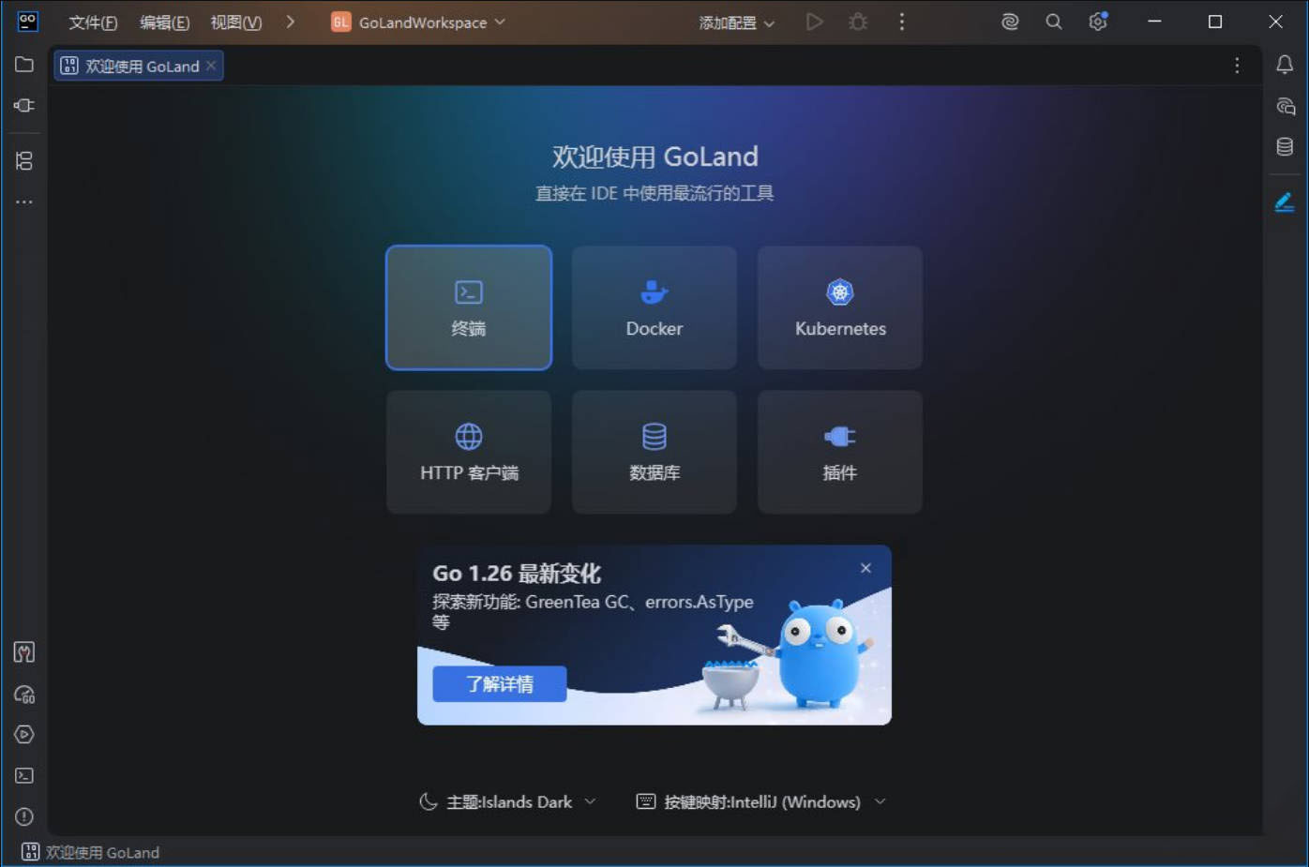Click the Run button in toolbar
1309x867 pixels.
[814, 22]
